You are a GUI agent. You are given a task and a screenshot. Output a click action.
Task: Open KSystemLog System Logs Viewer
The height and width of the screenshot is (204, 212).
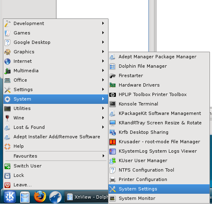(x=159, y=151)
